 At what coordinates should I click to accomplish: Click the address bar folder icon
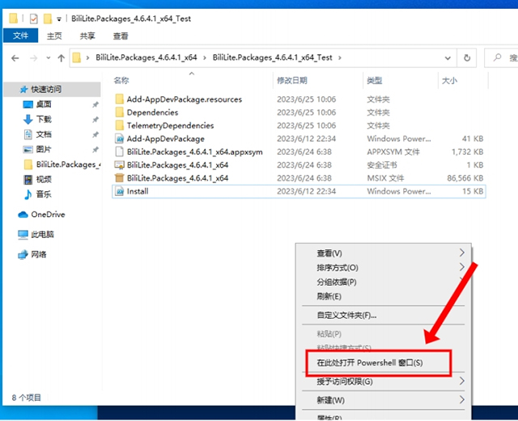point(77,57)
